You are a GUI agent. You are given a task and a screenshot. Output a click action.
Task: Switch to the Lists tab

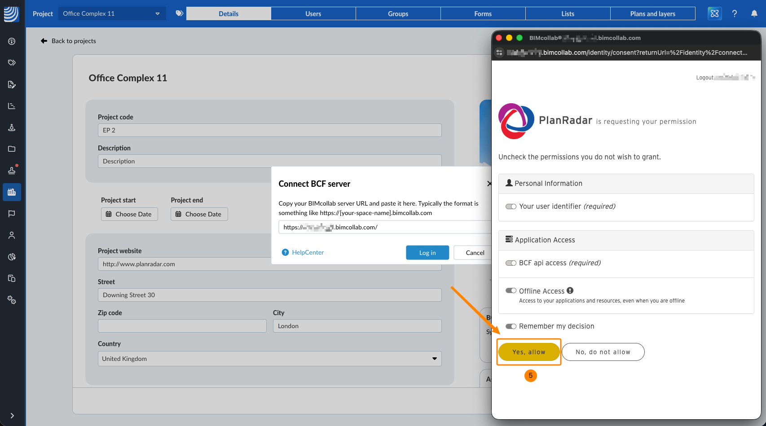click(x=568, y=13)
